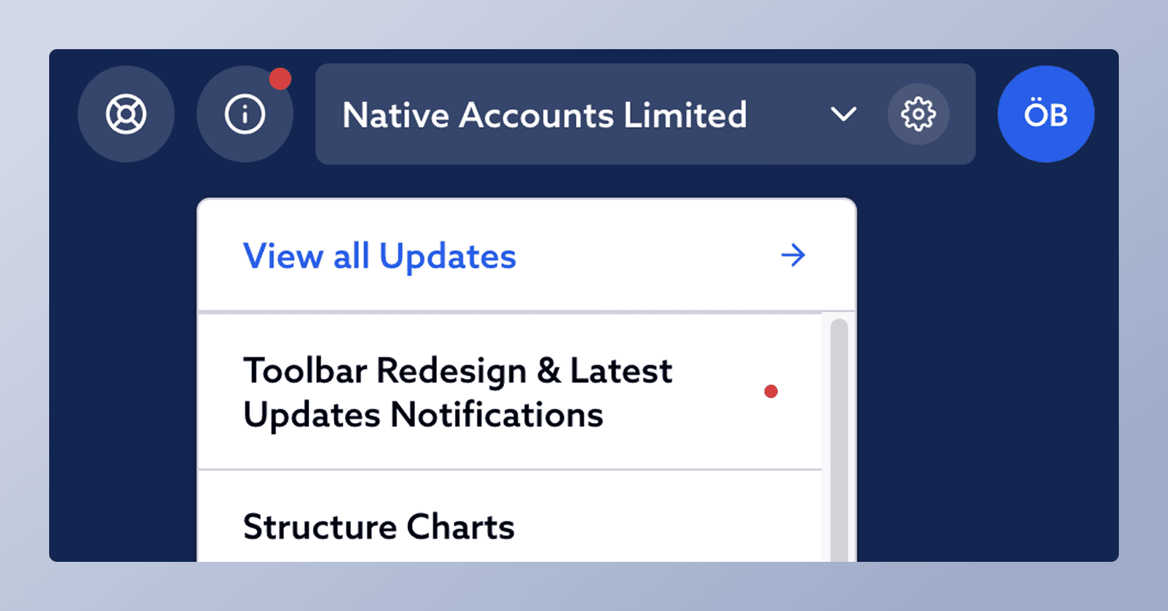This screenshot has height=611, width=1168.
Task: Open the account switcher from the toolbar
Action: pos(644,114)
